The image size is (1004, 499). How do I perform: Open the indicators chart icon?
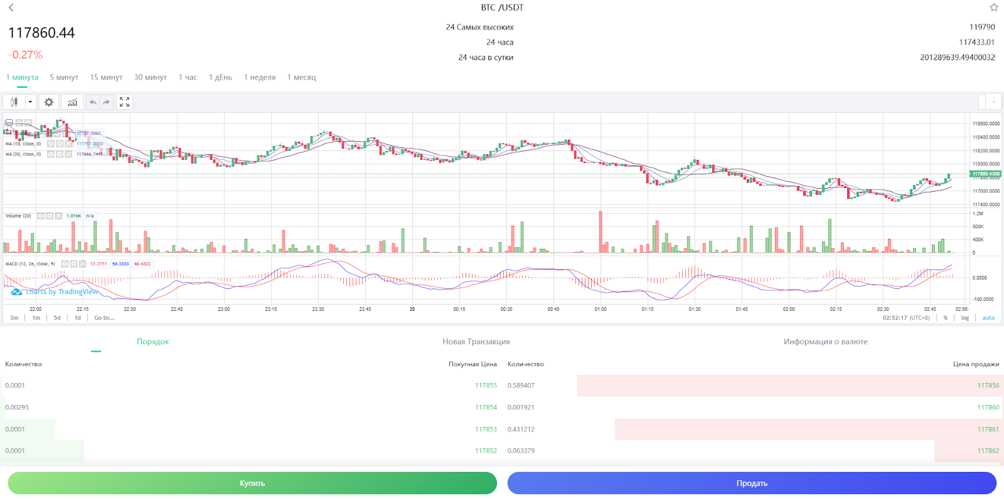click(x=73, y=102)
